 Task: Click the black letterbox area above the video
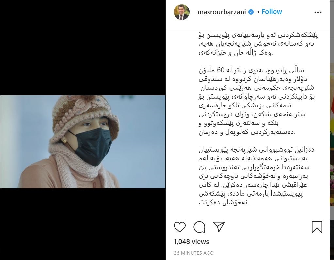click(83, 48)
